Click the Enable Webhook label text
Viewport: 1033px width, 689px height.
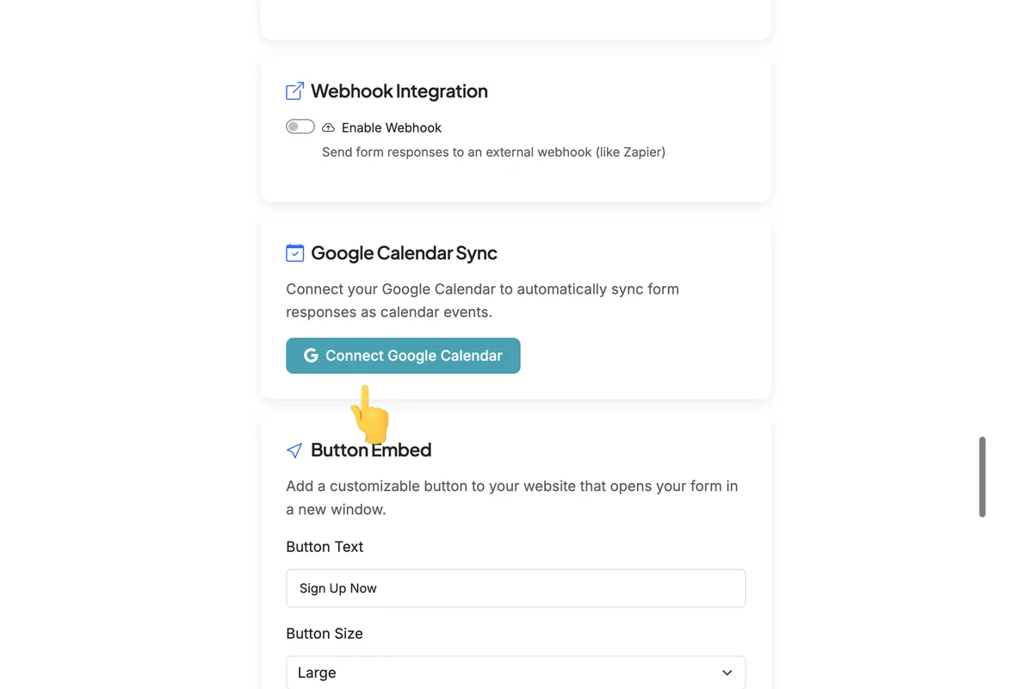coord(392,127)
